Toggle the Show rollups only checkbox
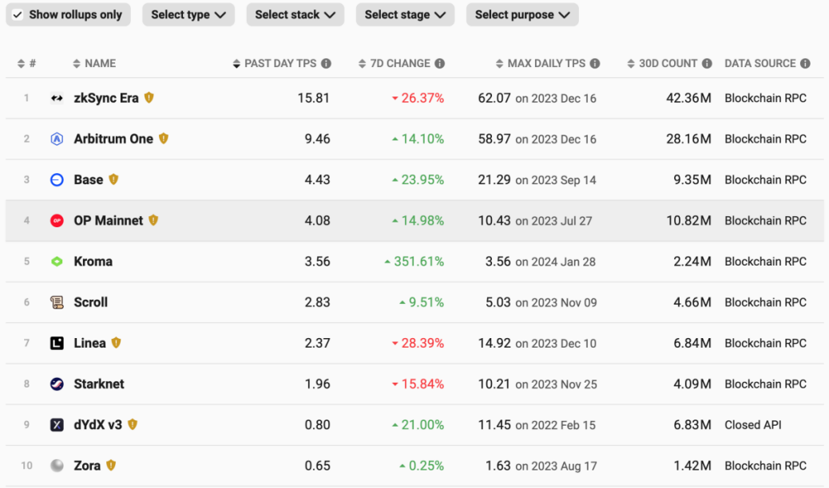 (18, 15)
